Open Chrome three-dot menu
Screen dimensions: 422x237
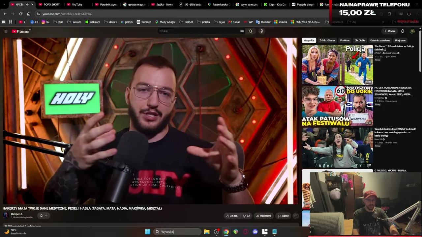[x=417, y=14]
